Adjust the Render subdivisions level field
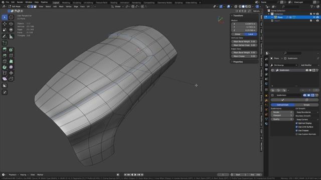Viewport: 321px width, 180px height. pyautogui.click(x=282, y=112)
